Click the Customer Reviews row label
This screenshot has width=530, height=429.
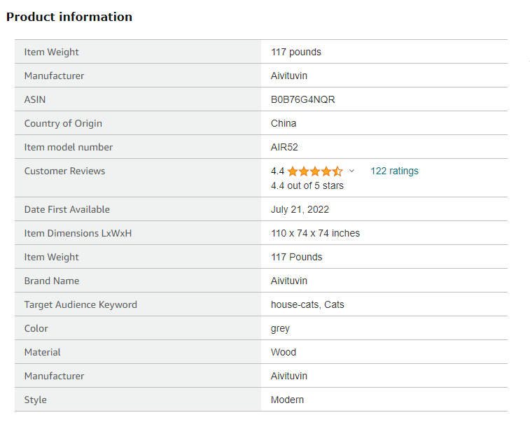tap(64, 171)
